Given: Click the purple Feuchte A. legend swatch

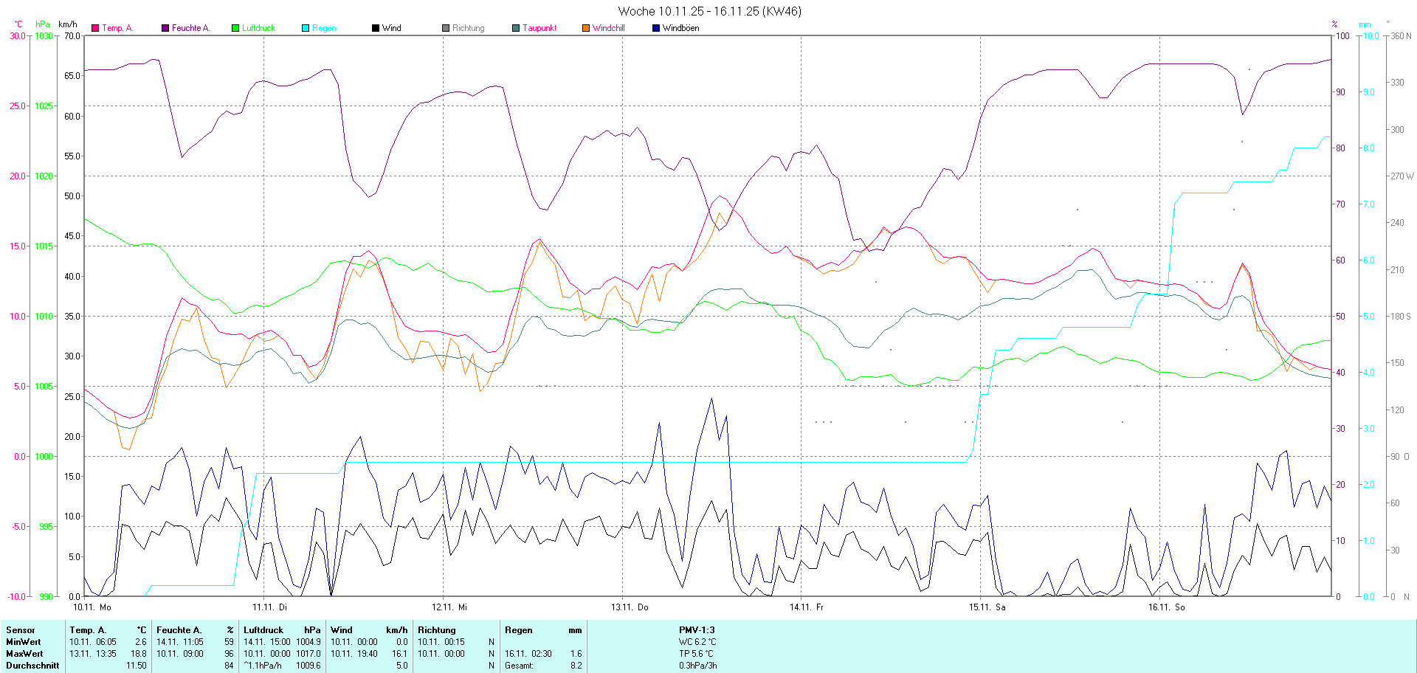Looking at the screenshot, I should (x=165, y=28).
